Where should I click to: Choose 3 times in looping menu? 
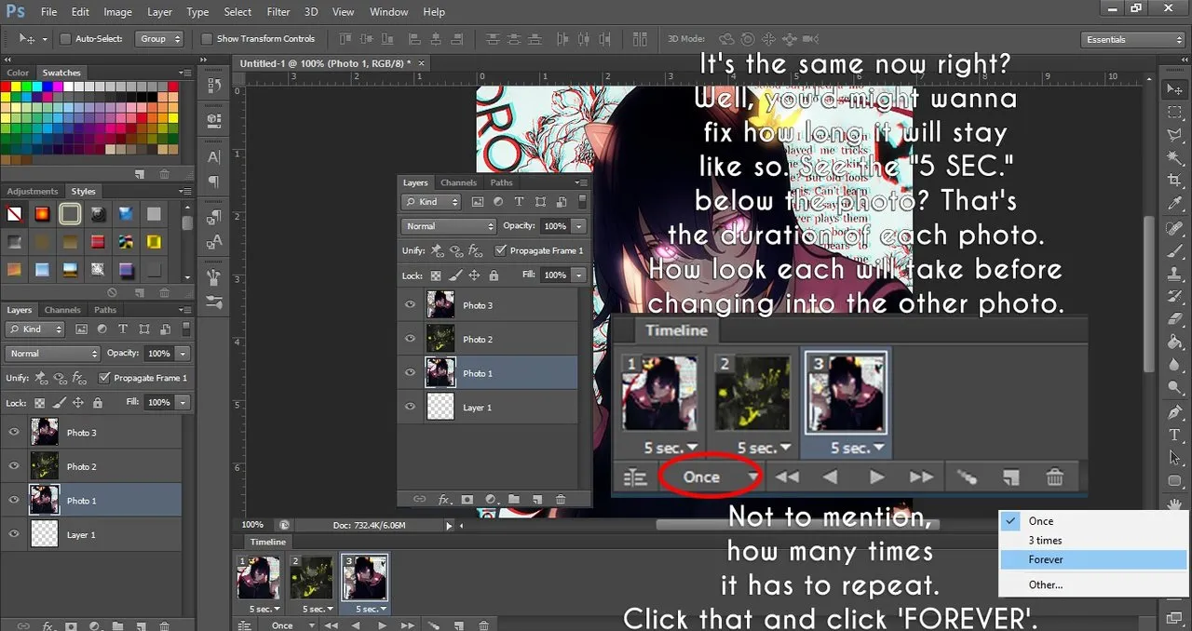pyautogui.click(x=1094, y=541)
